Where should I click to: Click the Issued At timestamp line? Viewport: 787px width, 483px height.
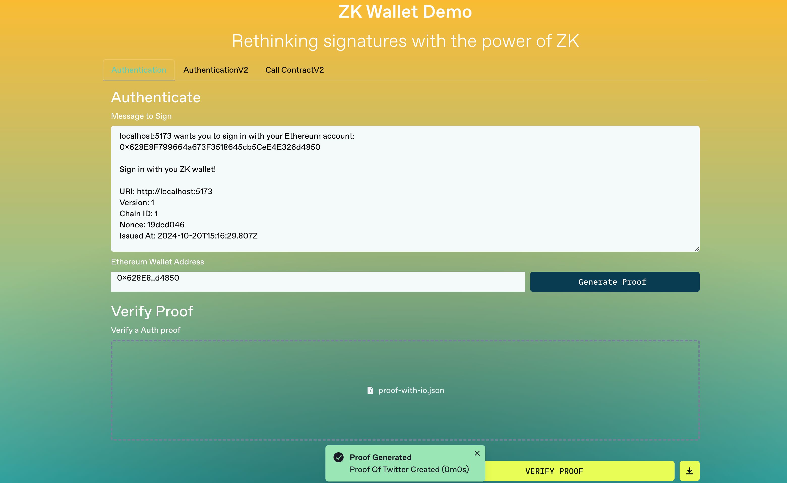[x=189, y=236]
